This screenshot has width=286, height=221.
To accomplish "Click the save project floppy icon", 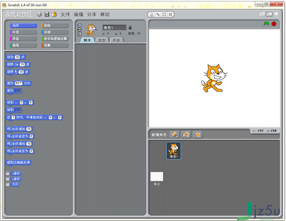I will [47, 14].
